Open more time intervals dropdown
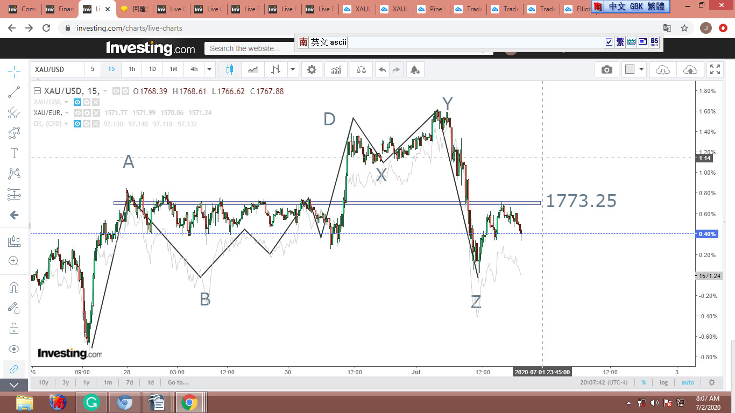 (210, 69)
